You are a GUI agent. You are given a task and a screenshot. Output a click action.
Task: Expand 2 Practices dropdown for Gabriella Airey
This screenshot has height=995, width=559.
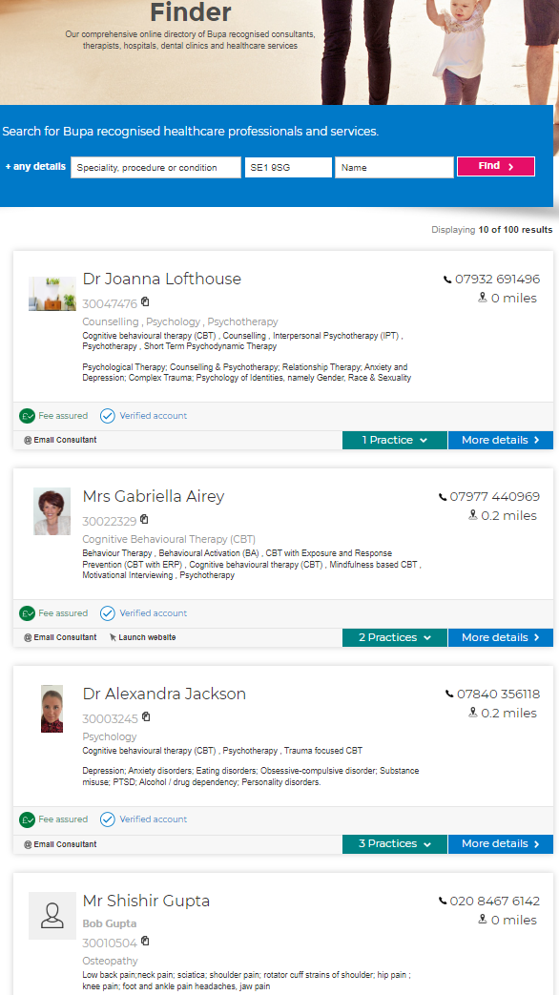(395, 638)
